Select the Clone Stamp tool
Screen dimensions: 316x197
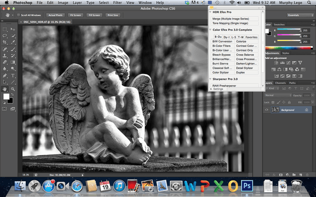pos(5,56)
